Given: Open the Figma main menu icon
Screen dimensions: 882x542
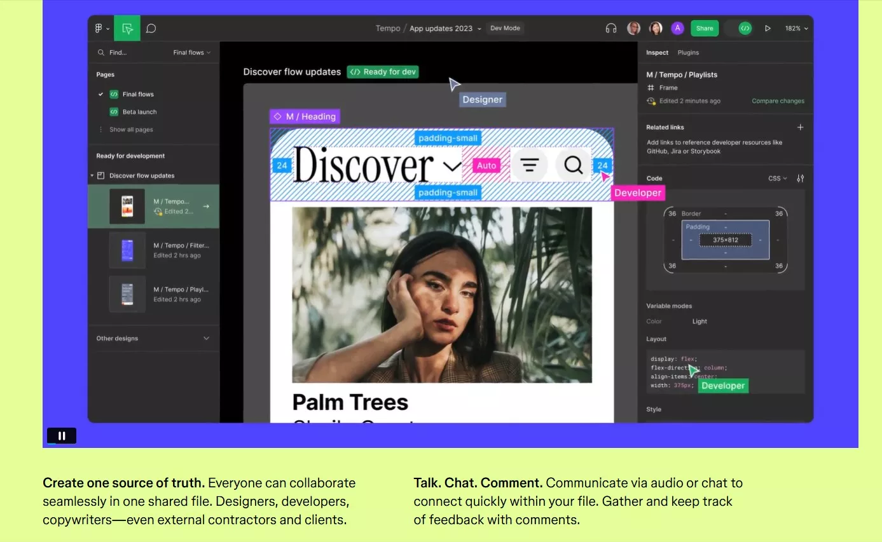Looking at the screenshot, I should point(99,29).
